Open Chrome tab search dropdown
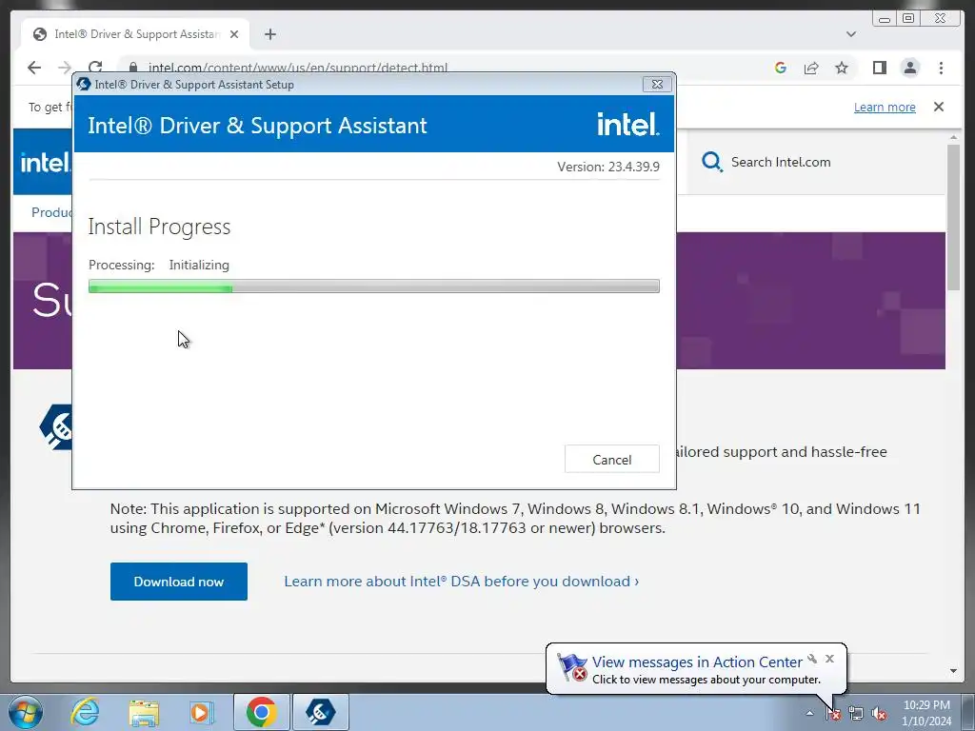 (851, 34)
